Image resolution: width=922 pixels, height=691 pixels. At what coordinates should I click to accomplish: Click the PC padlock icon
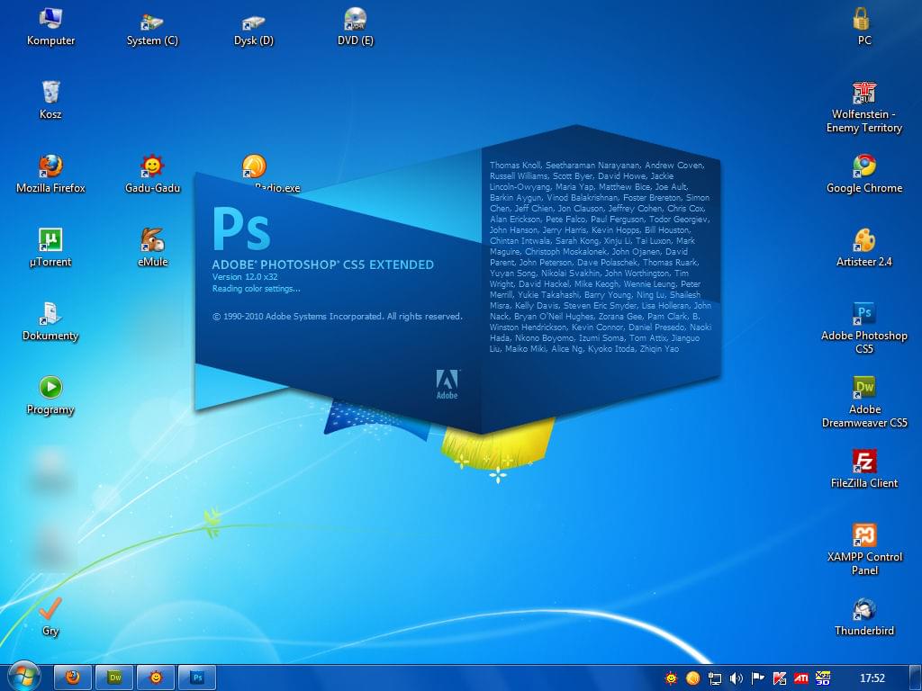click(x=863, y=27)
